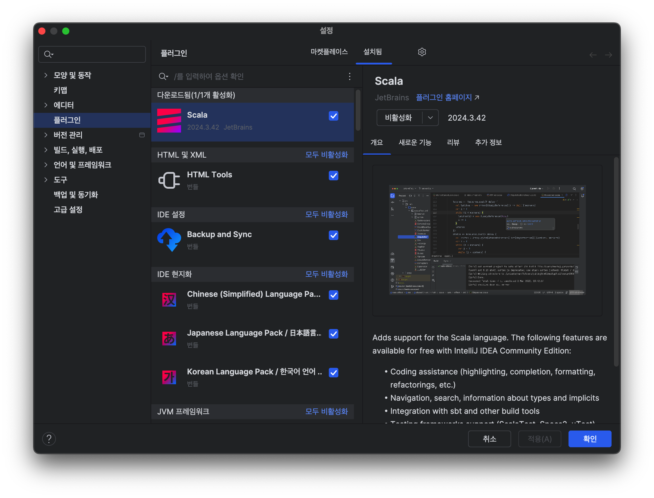Image resolution: width=654 pixels, height=498 pixels.
Task: Open the 비활성화 dropdown arrow
Action: [430, 118]
